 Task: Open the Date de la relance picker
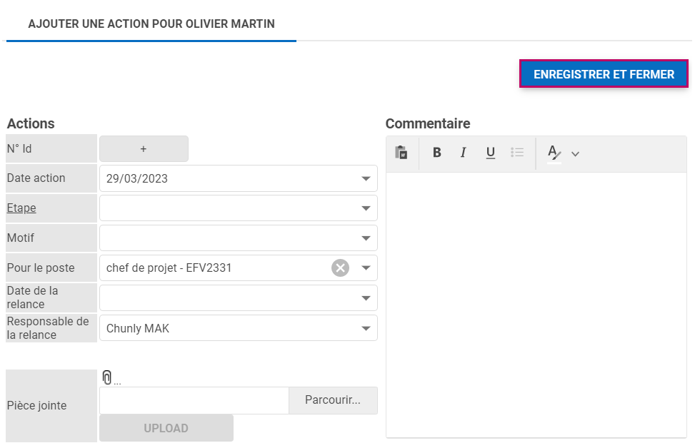point(366,298)
